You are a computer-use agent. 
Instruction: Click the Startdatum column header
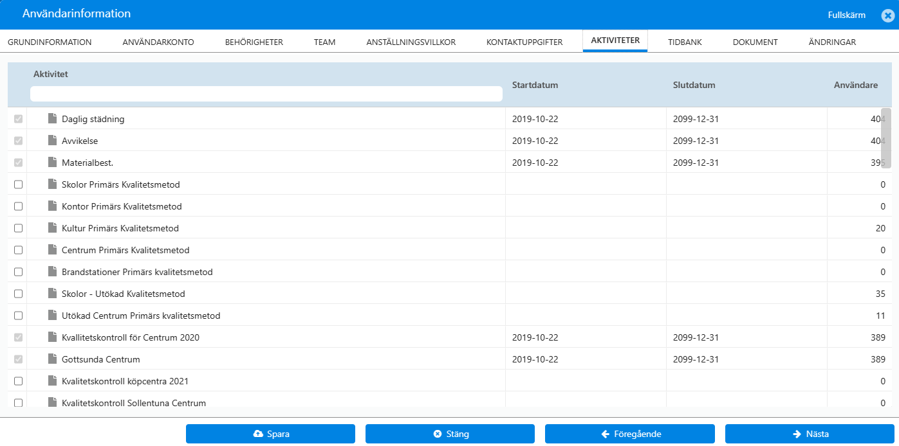535,85
